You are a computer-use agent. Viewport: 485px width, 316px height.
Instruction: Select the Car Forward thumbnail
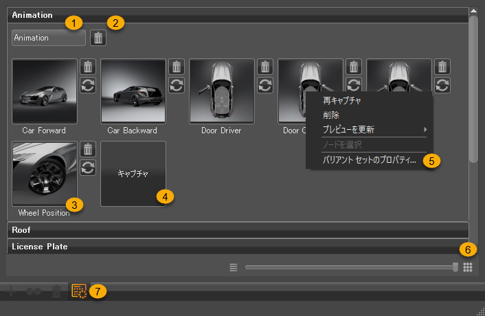tap(45, 91)
